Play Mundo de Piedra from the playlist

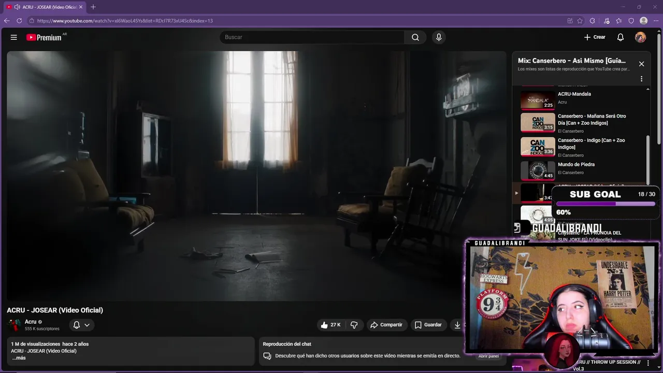click(579, 170)
